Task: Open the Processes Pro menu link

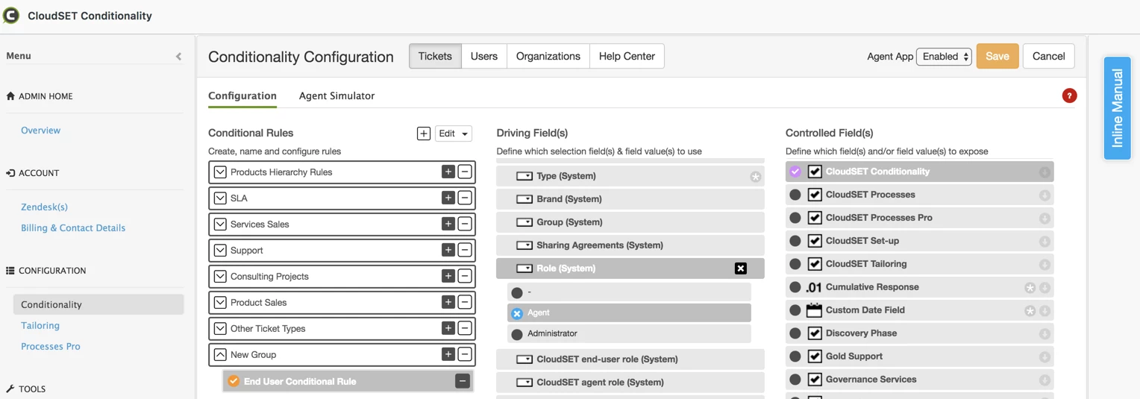Action: [x=51, y=347]
